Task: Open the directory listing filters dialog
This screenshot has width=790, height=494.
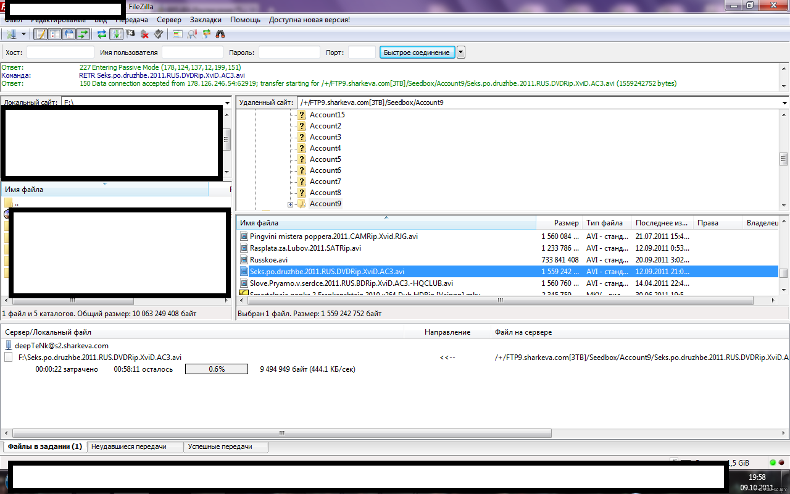Action: tap(178, 34)
